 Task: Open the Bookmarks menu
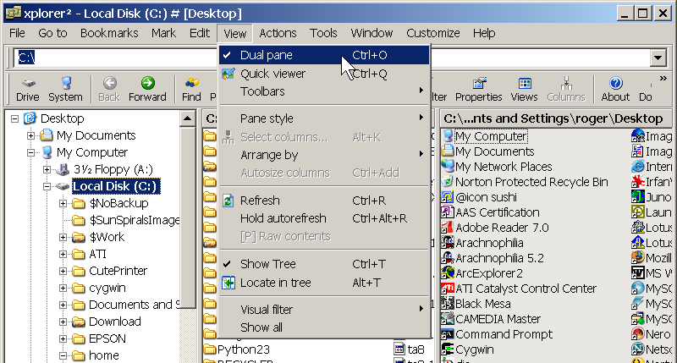tap(109, 33)
